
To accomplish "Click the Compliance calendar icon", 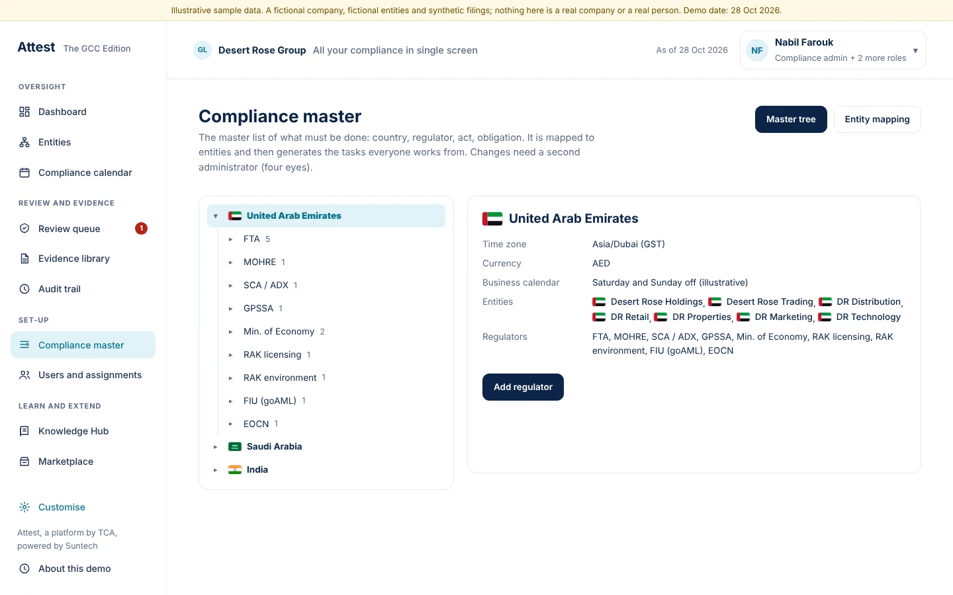I will [24, 173].
